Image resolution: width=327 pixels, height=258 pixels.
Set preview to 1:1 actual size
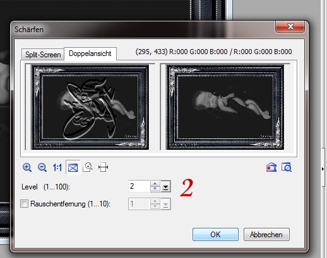57,167
